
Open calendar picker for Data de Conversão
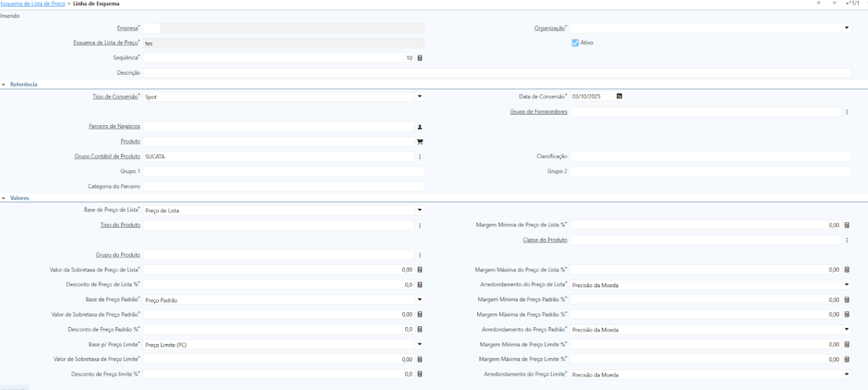pos(619,96)
